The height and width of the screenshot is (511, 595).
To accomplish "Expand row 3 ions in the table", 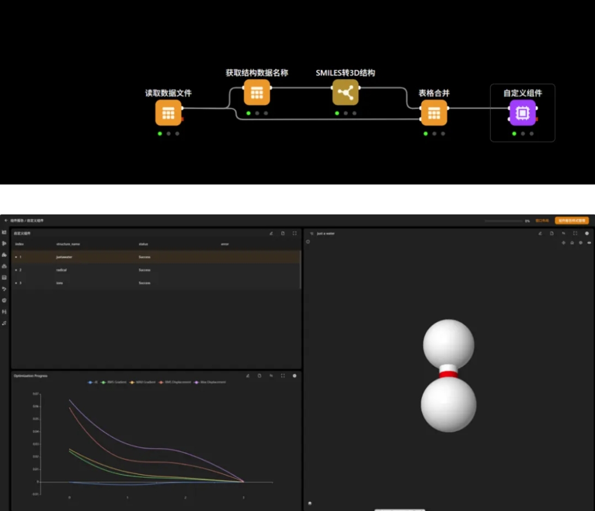I will (16, 283).
